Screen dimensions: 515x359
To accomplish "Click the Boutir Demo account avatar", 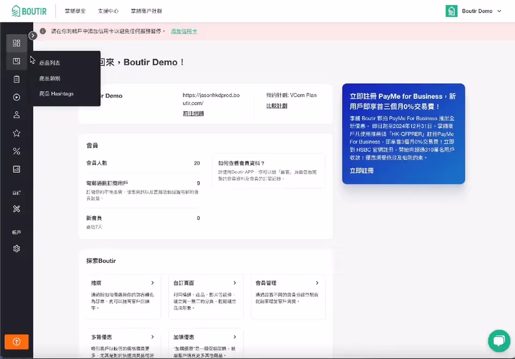I will [451, 11].
